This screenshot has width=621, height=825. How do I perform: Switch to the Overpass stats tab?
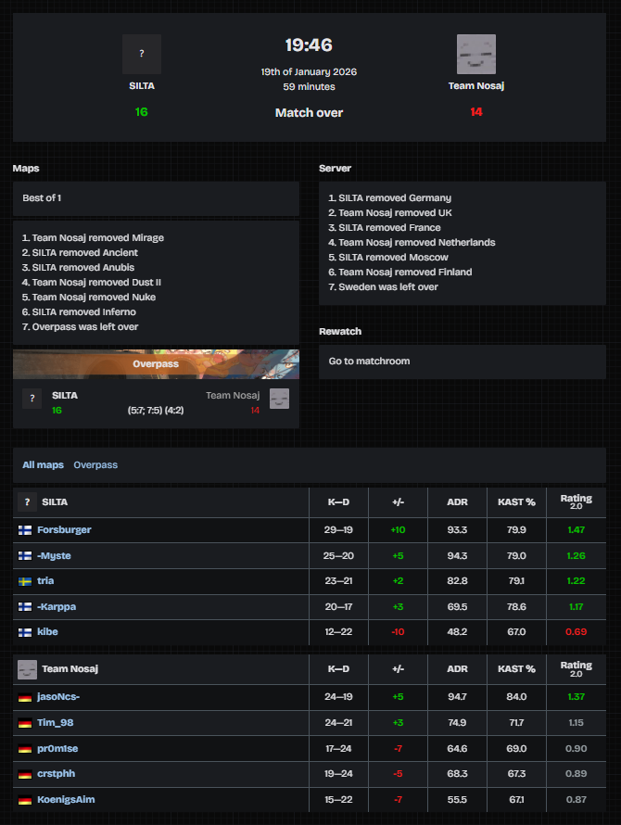click(x=95, y=465)
